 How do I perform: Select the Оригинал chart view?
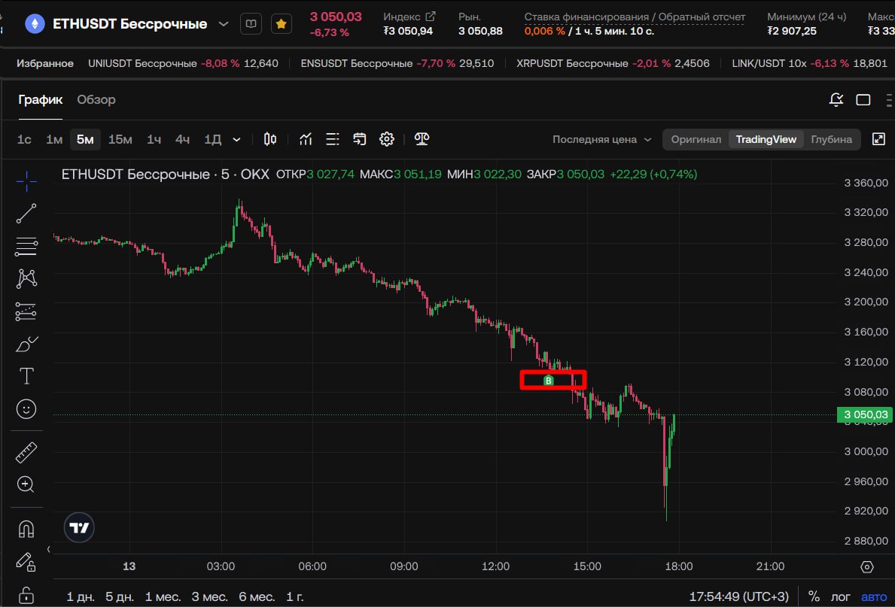tap(696, 140)
